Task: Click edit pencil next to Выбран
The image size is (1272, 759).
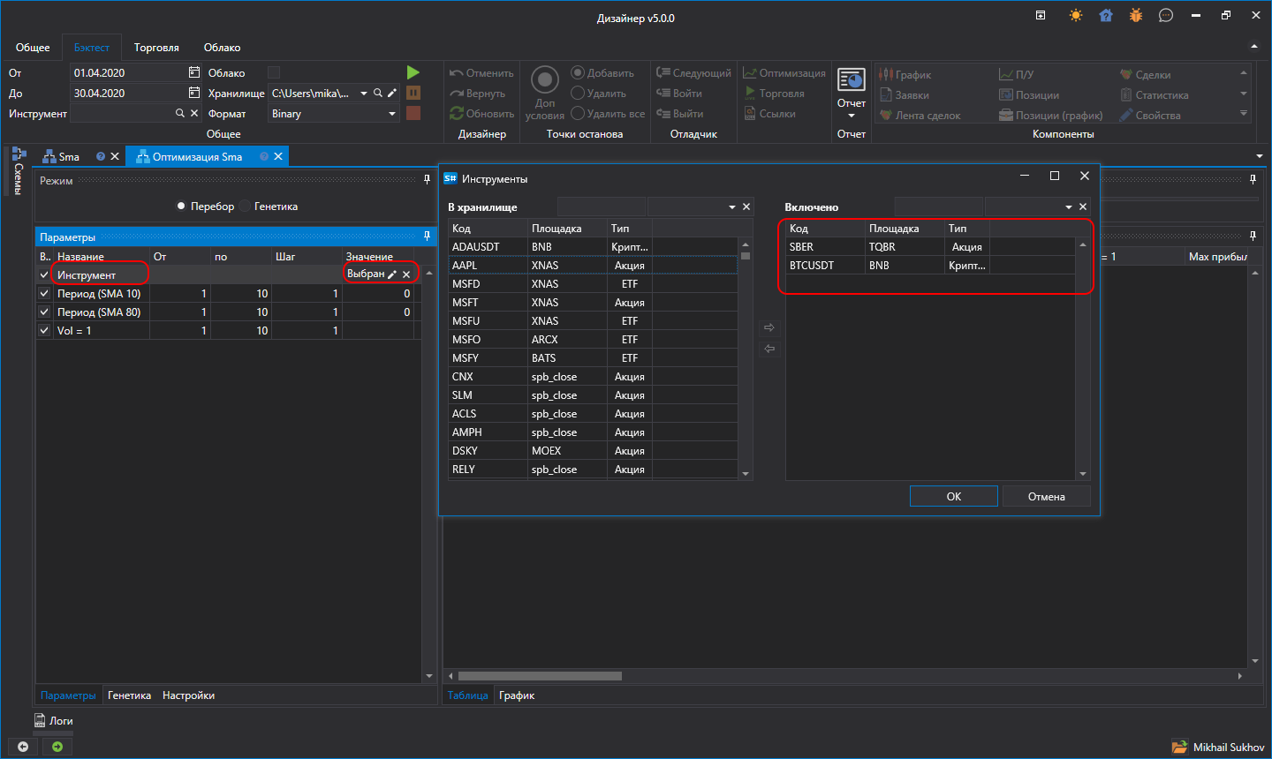Action: point(392,274)
